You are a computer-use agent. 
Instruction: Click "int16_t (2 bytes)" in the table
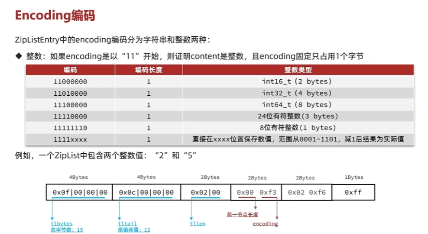pos(297,81)
